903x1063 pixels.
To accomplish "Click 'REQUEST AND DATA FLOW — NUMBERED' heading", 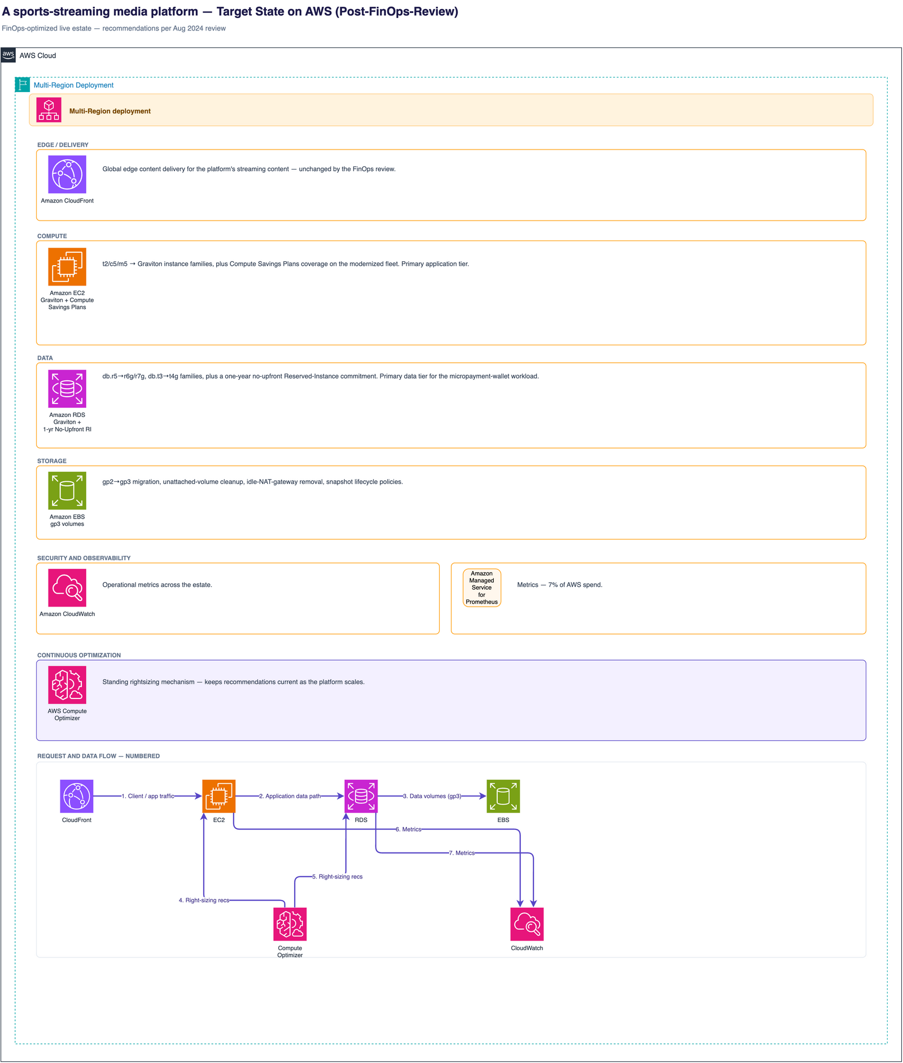I will tap(98, 757).
